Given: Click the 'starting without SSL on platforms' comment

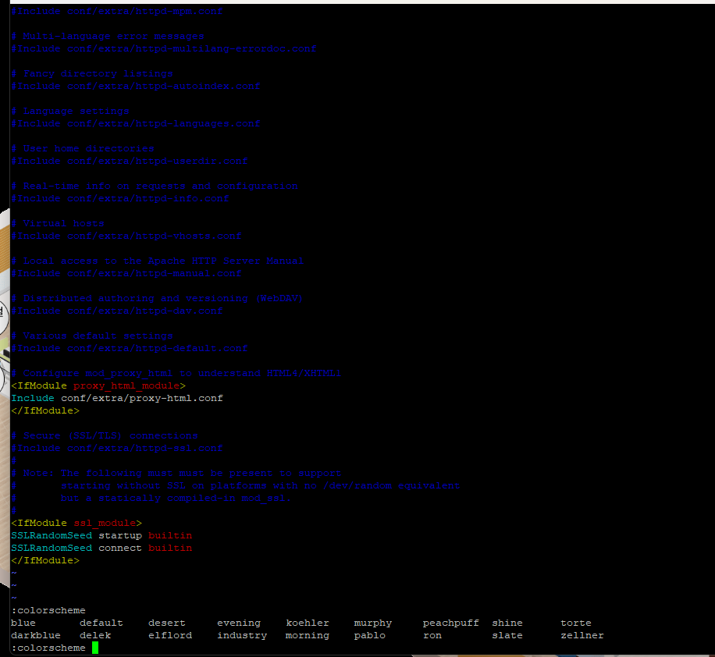Looking at the screenshot, I should [236, 485].
